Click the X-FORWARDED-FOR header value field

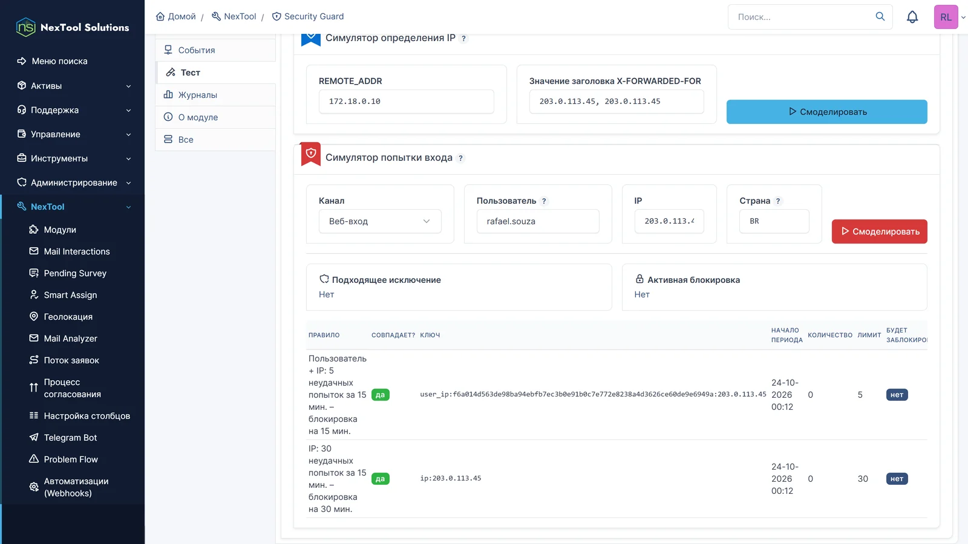point(616,102)
